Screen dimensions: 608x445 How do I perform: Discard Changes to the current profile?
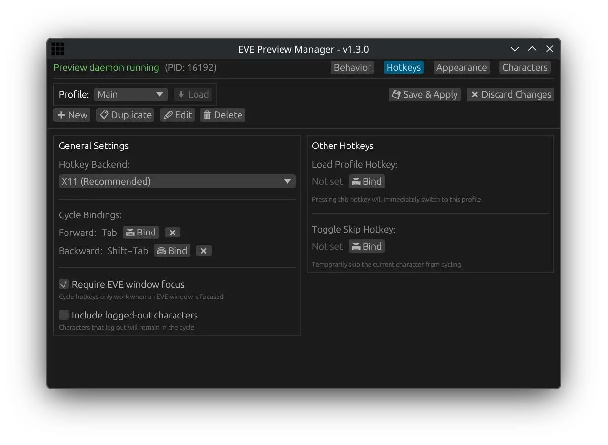pos(510,94)
